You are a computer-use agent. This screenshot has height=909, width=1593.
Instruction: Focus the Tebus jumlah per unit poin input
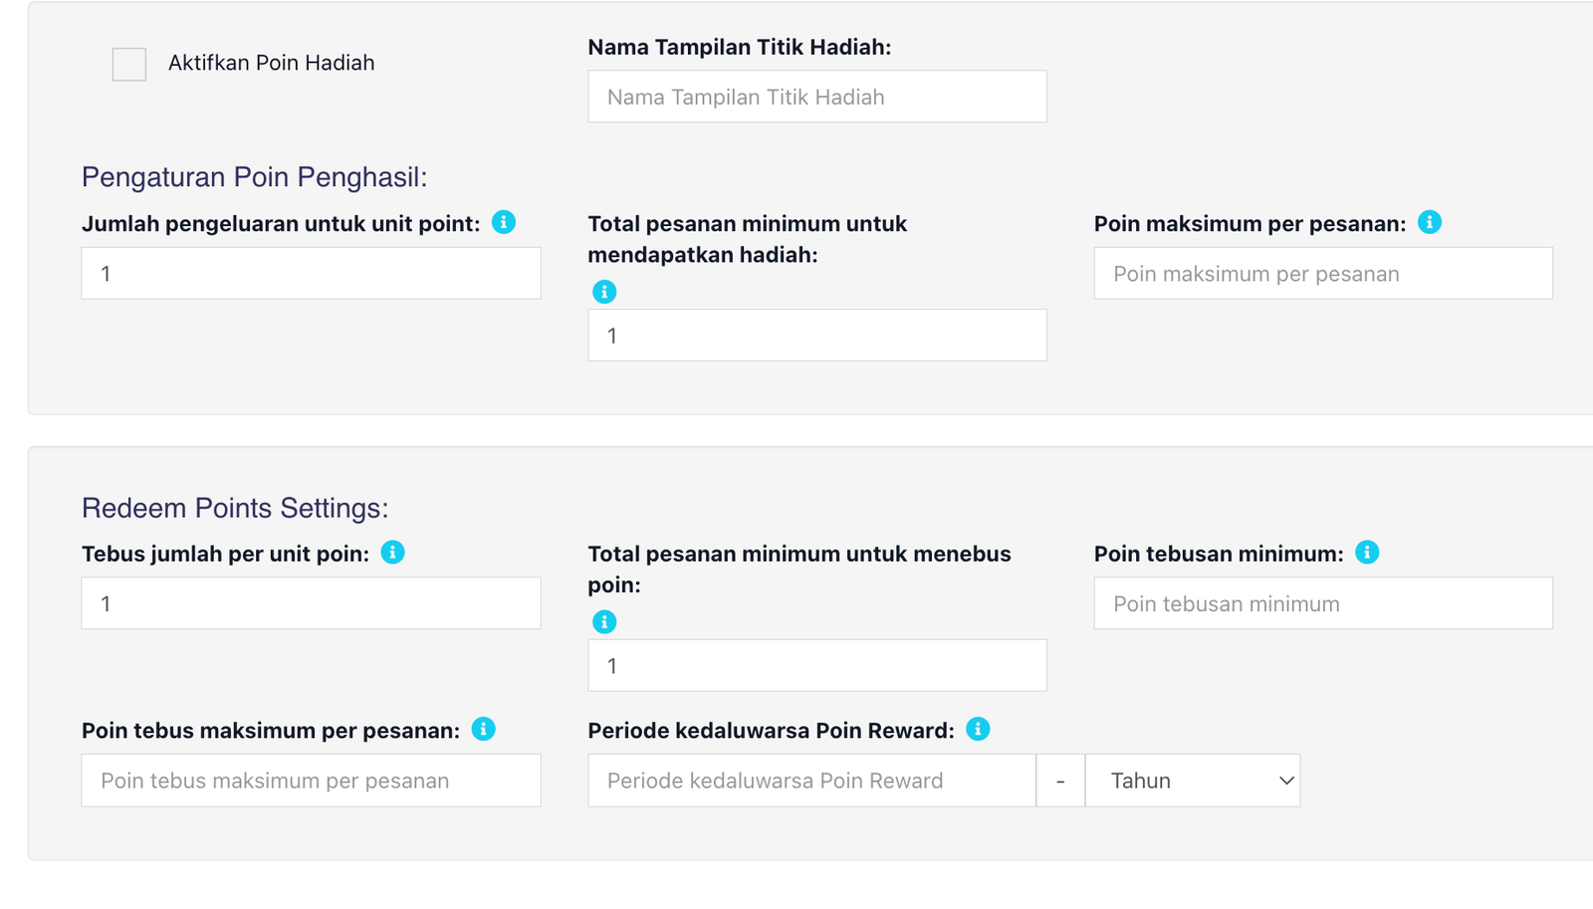coord(311,603)
